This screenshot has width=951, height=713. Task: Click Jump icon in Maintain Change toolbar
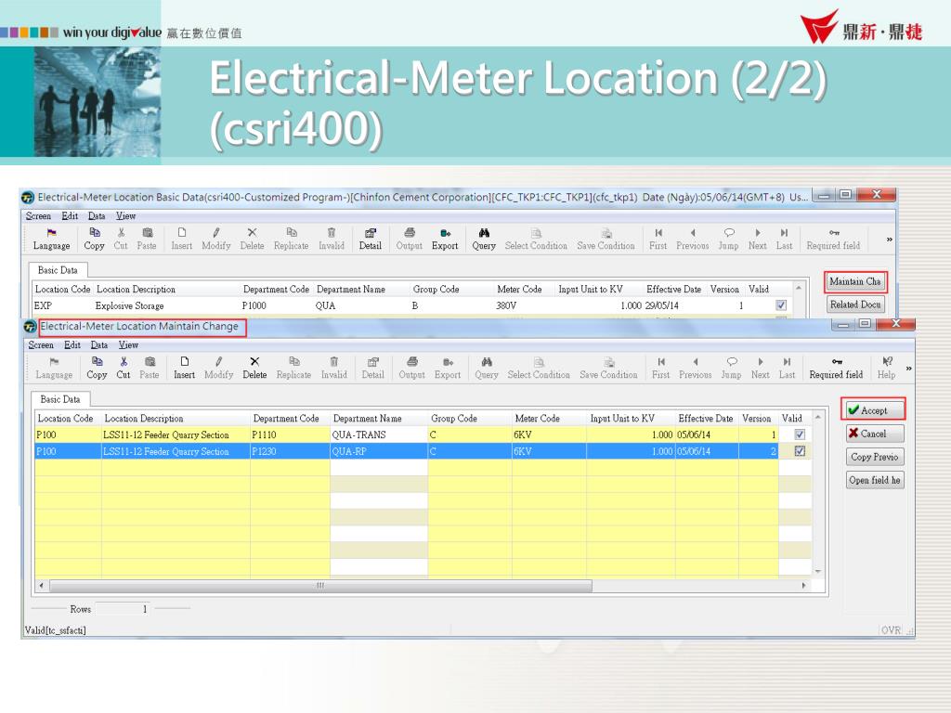pyautogui.click(x=732, y=361)
